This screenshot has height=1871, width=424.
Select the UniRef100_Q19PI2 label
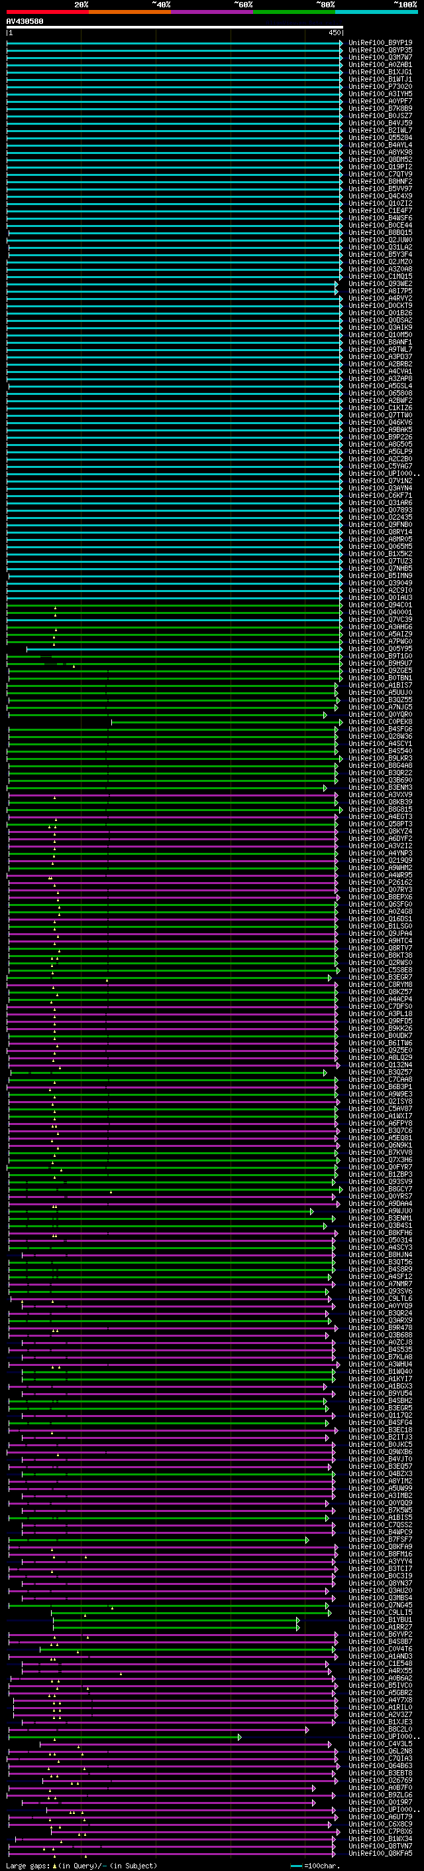pyautogui.click(x=380, y=167)
